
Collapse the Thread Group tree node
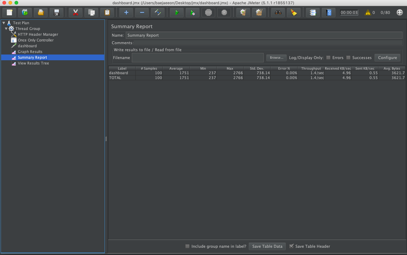click(x=6, y=28)
